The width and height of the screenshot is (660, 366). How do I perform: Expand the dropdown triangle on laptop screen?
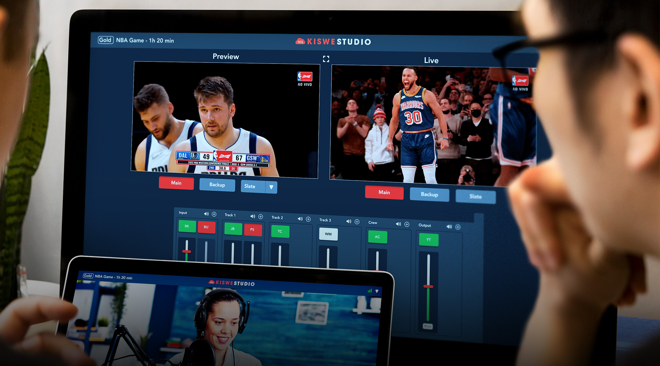[x=377, y=291]
